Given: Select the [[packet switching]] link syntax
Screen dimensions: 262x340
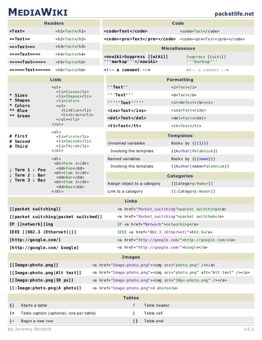Looking at the screenshot, I should [35, 209].
